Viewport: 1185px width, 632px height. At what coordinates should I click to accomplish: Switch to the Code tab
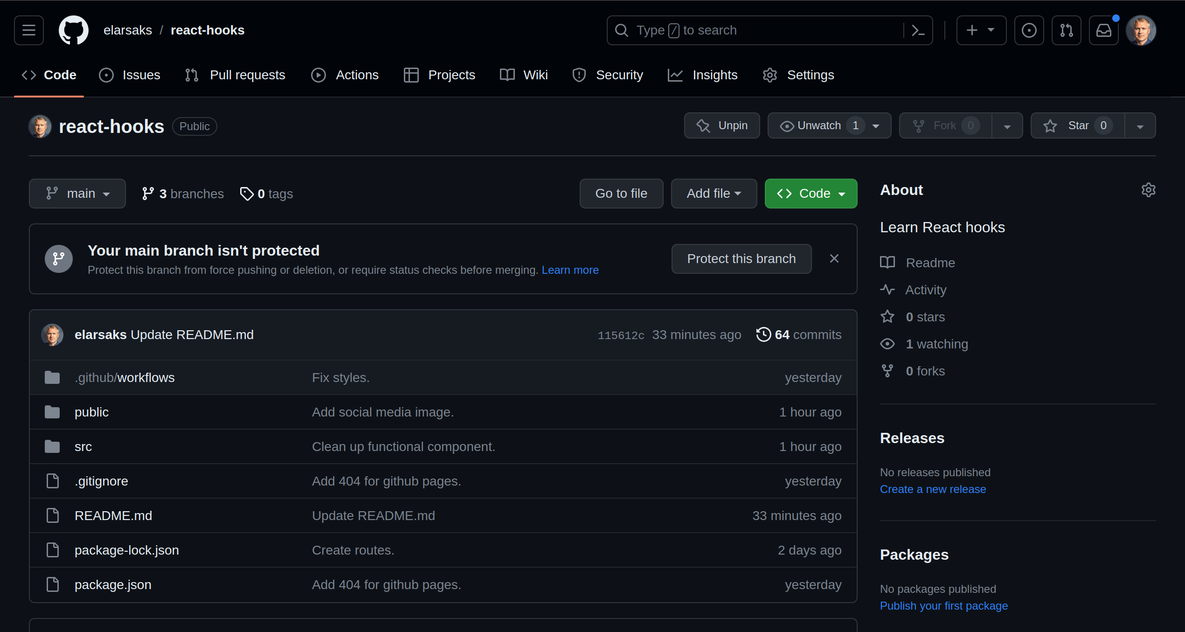click(49, 75)
